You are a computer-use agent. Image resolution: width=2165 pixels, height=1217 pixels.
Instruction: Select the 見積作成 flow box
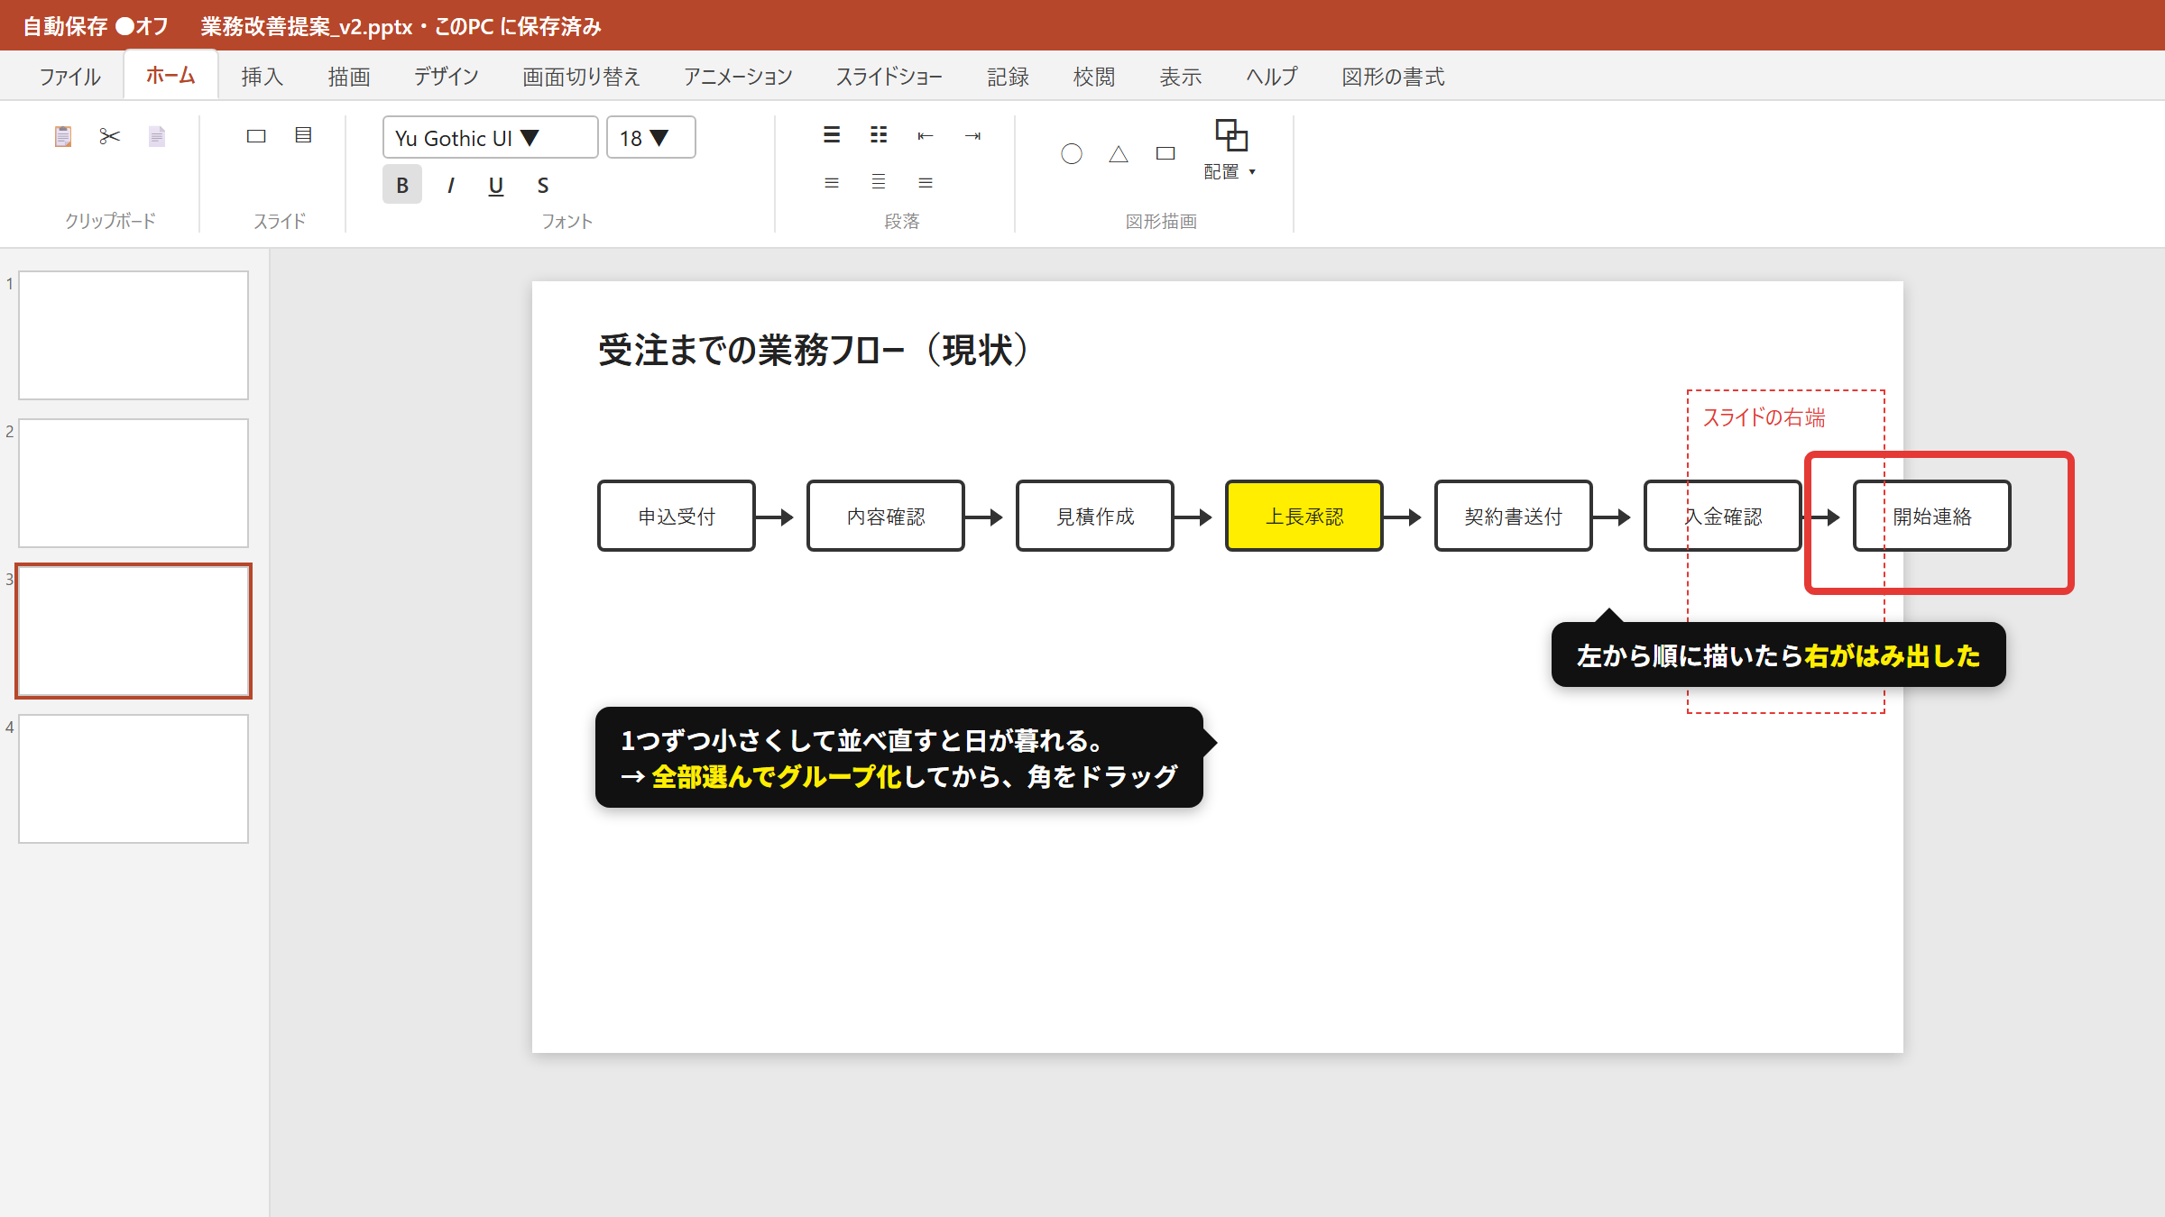pyautogui.click(x=1095, y=516)
